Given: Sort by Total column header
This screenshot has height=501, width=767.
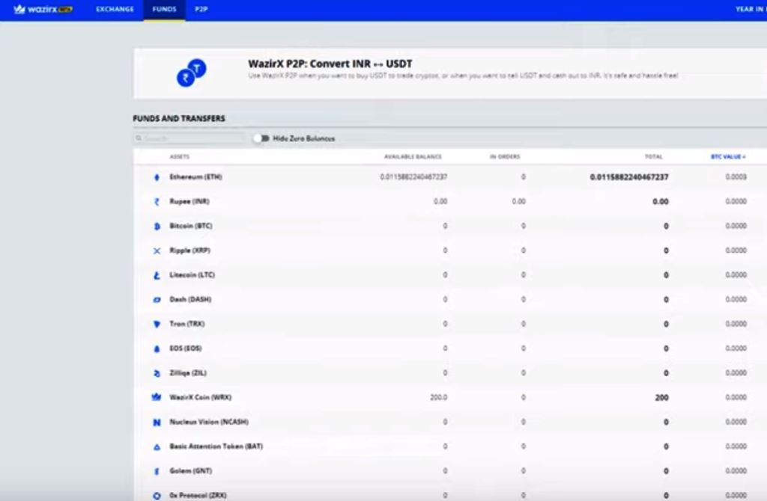Looking at the screenshot, I should 653,157.
